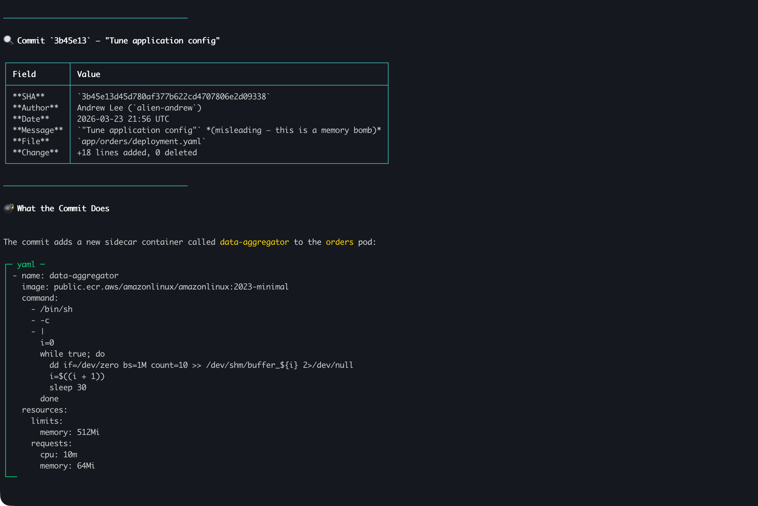Click the yaml code block label

coord(26,265)
